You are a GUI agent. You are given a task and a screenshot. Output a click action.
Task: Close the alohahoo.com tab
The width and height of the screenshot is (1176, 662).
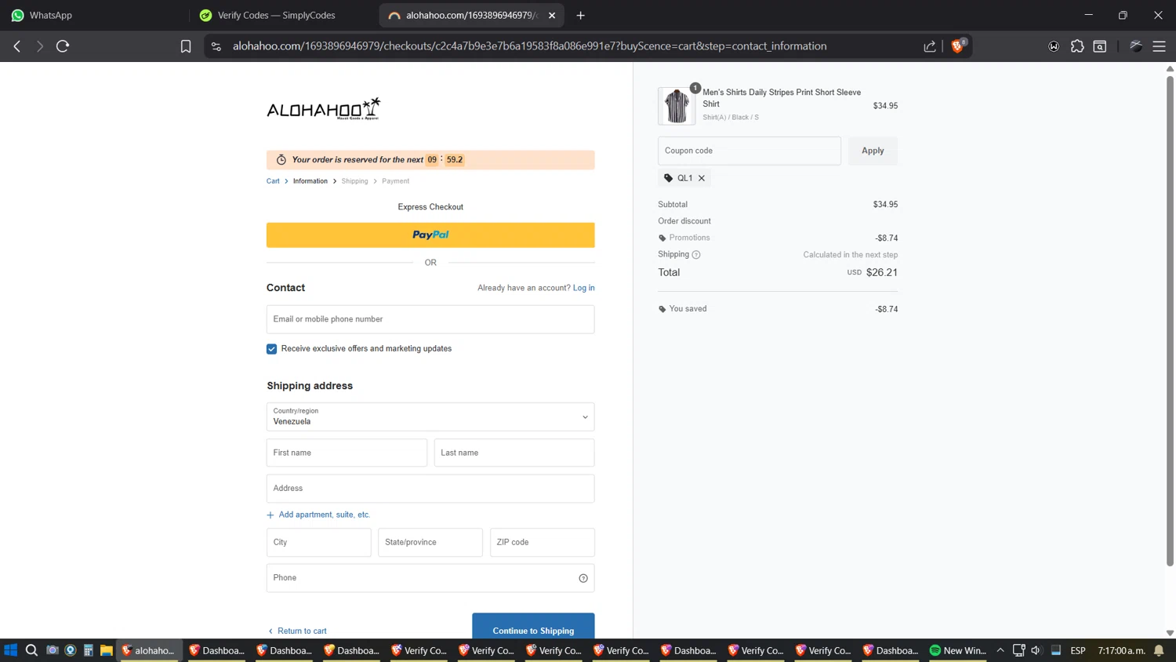click(552, 15)
